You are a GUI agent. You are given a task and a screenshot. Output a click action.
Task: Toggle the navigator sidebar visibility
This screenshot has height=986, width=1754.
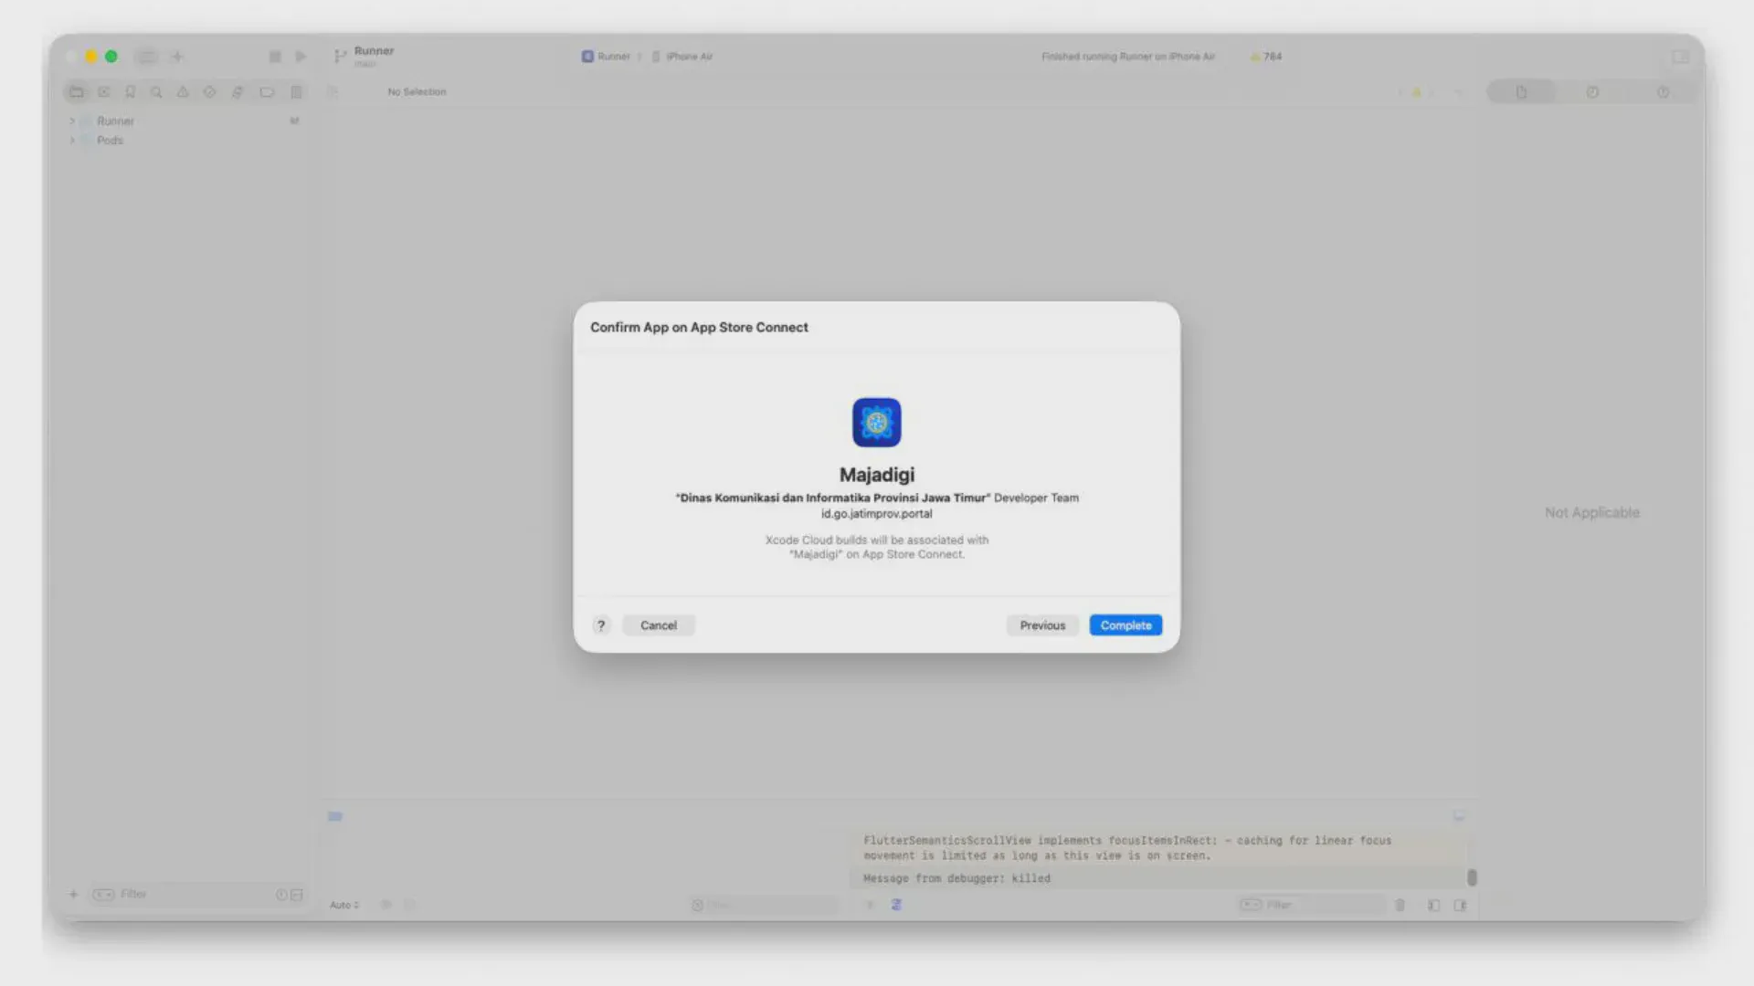146,57
